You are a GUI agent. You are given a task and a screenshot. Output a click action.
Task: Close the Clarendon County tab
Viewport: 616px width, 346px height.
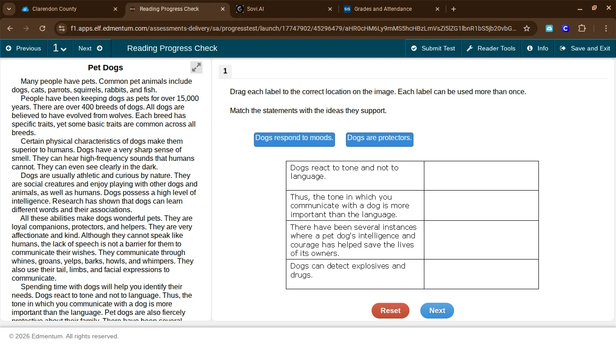pyautogui.click(x=115, y=9)
